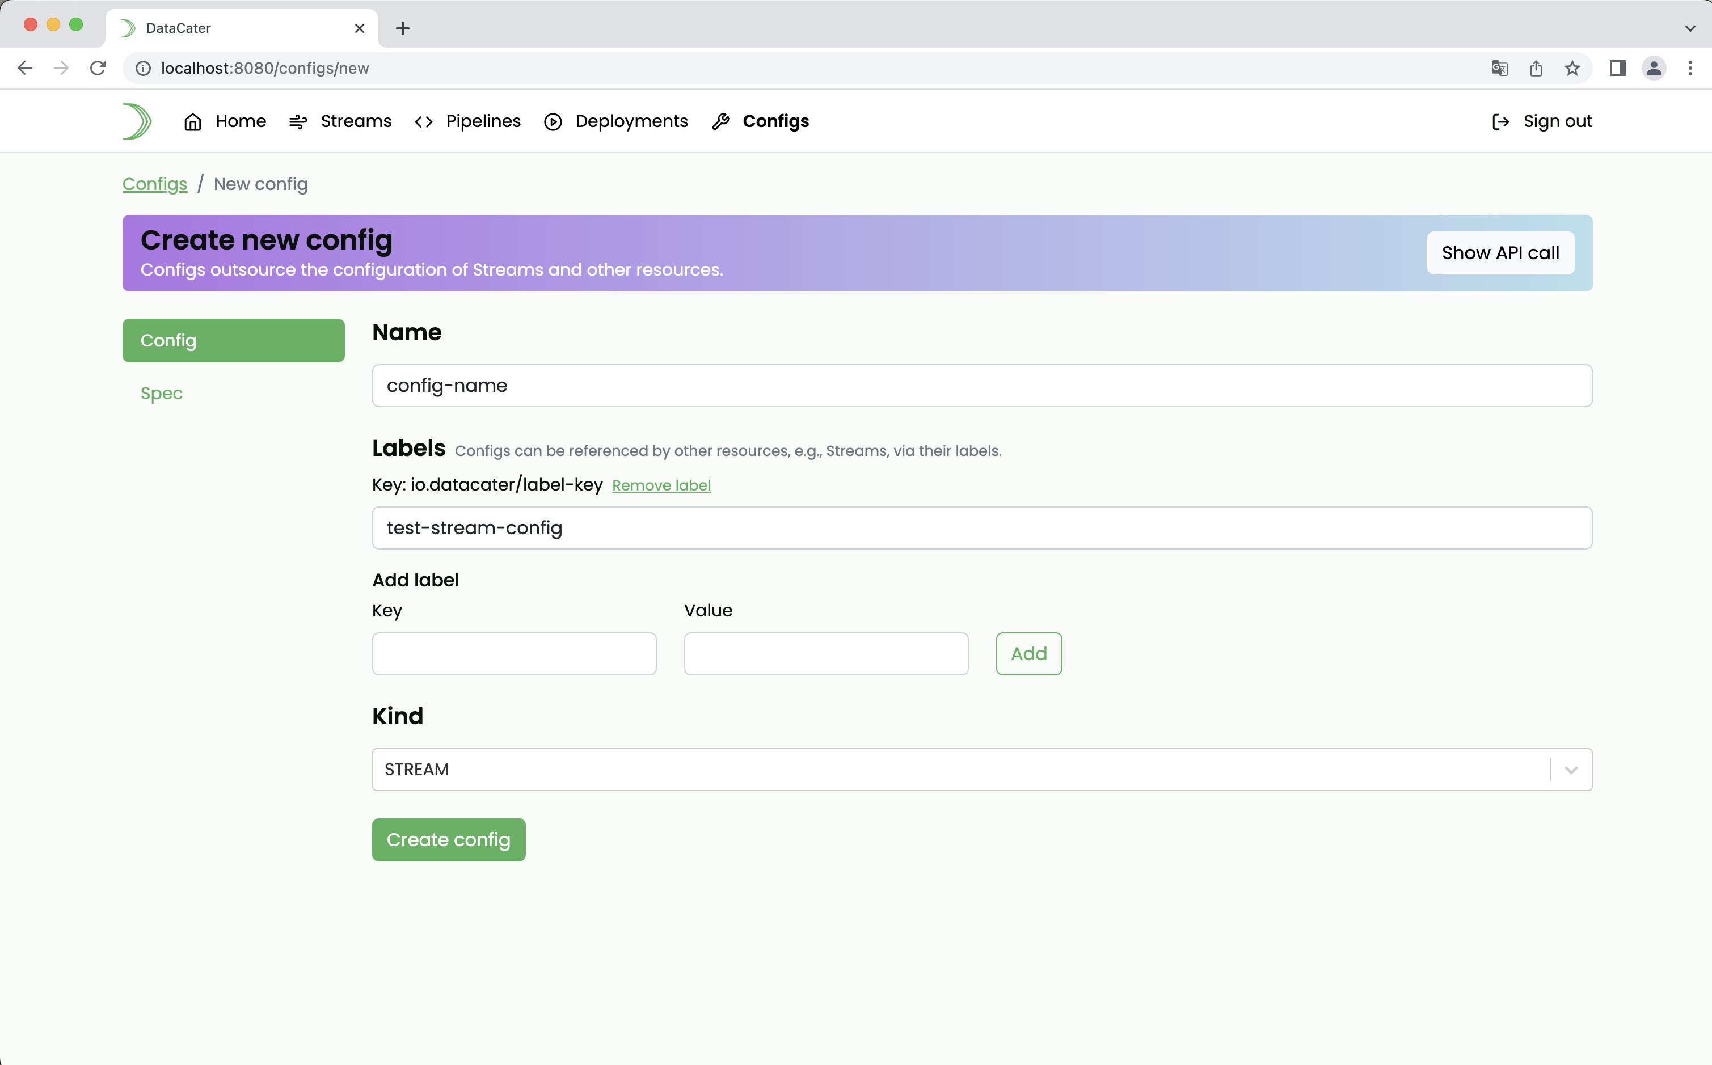Focus the Name input field
Screen dimensions: 1712x1065
click(982, 386)
